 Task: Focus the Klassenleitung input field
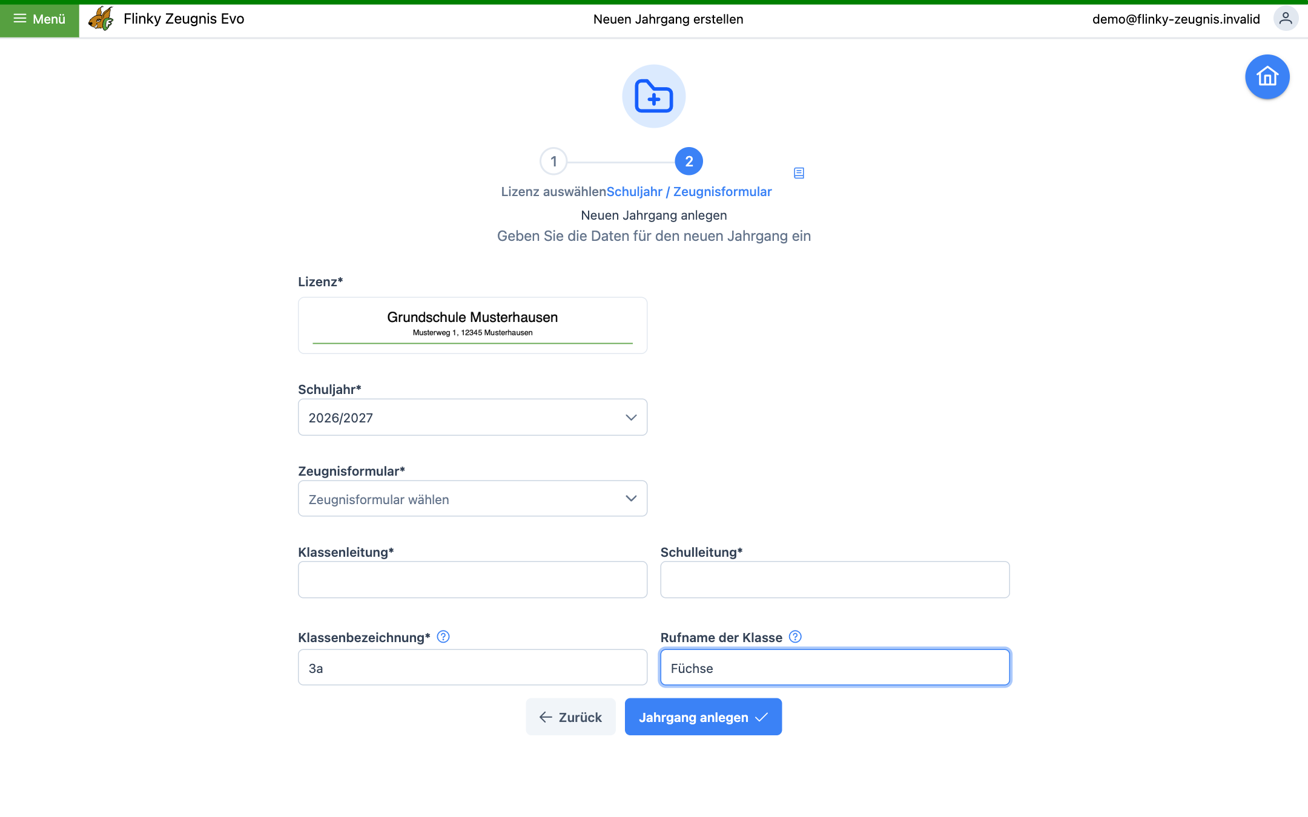[x=472, y=580]
